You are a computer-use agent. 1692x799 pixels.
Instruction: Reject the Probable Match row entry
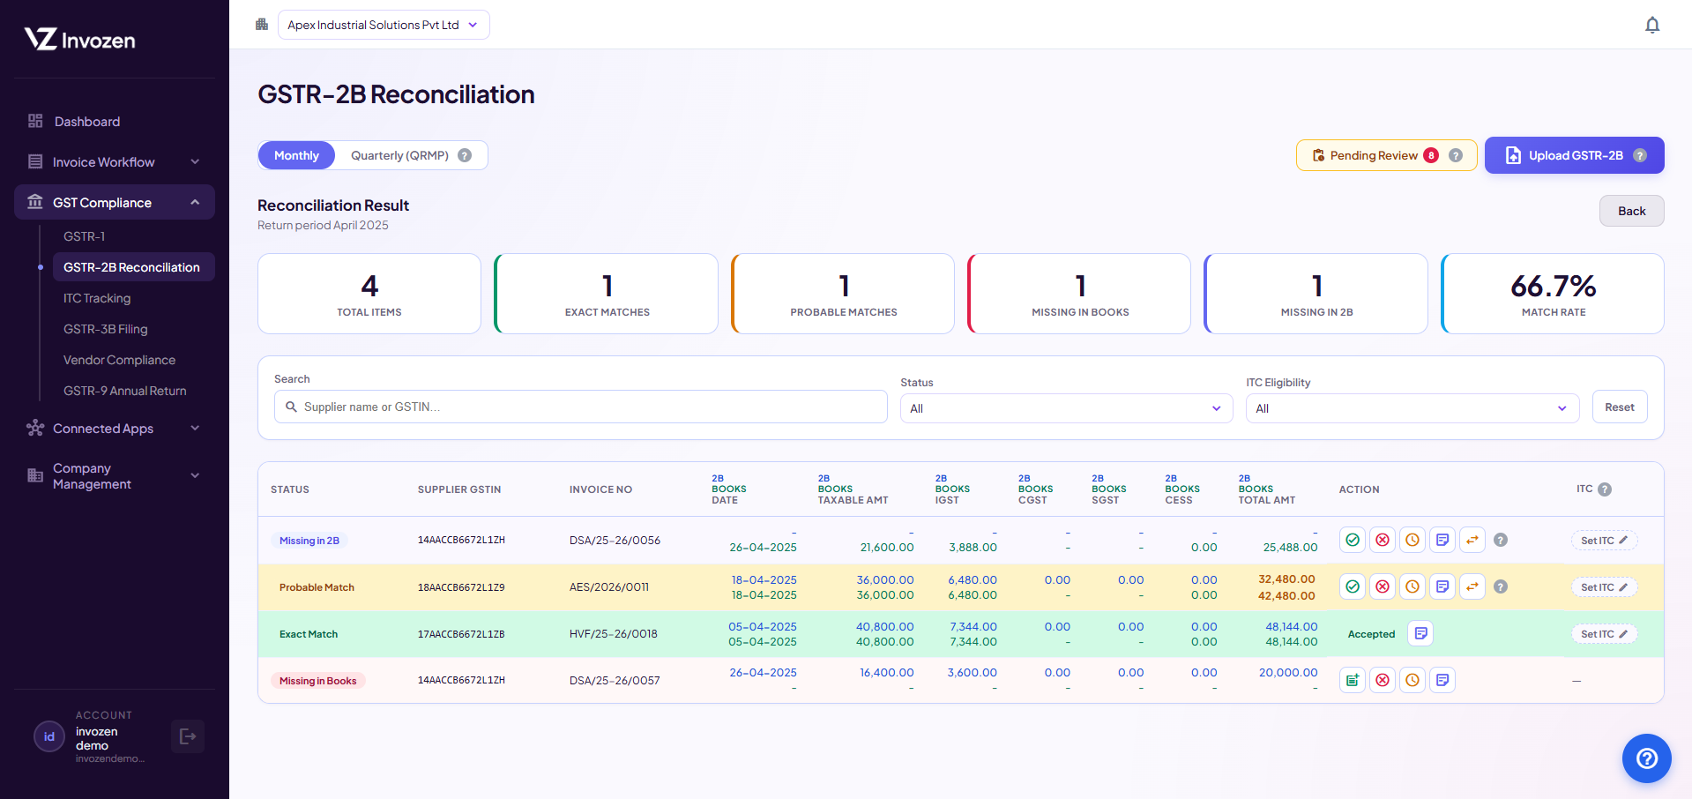tap(1383, 586)
